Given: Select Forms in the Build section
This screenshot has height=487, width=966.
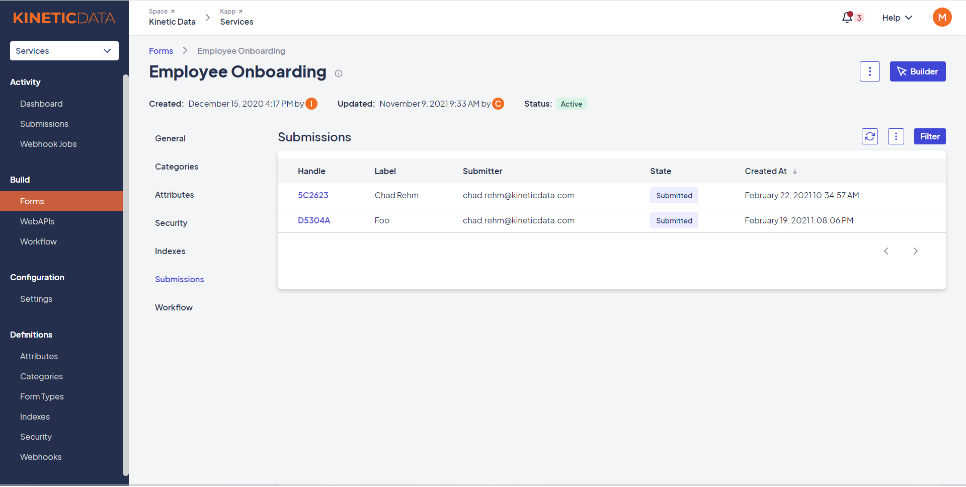Looking at the screenshot, I should pos(61,201).
